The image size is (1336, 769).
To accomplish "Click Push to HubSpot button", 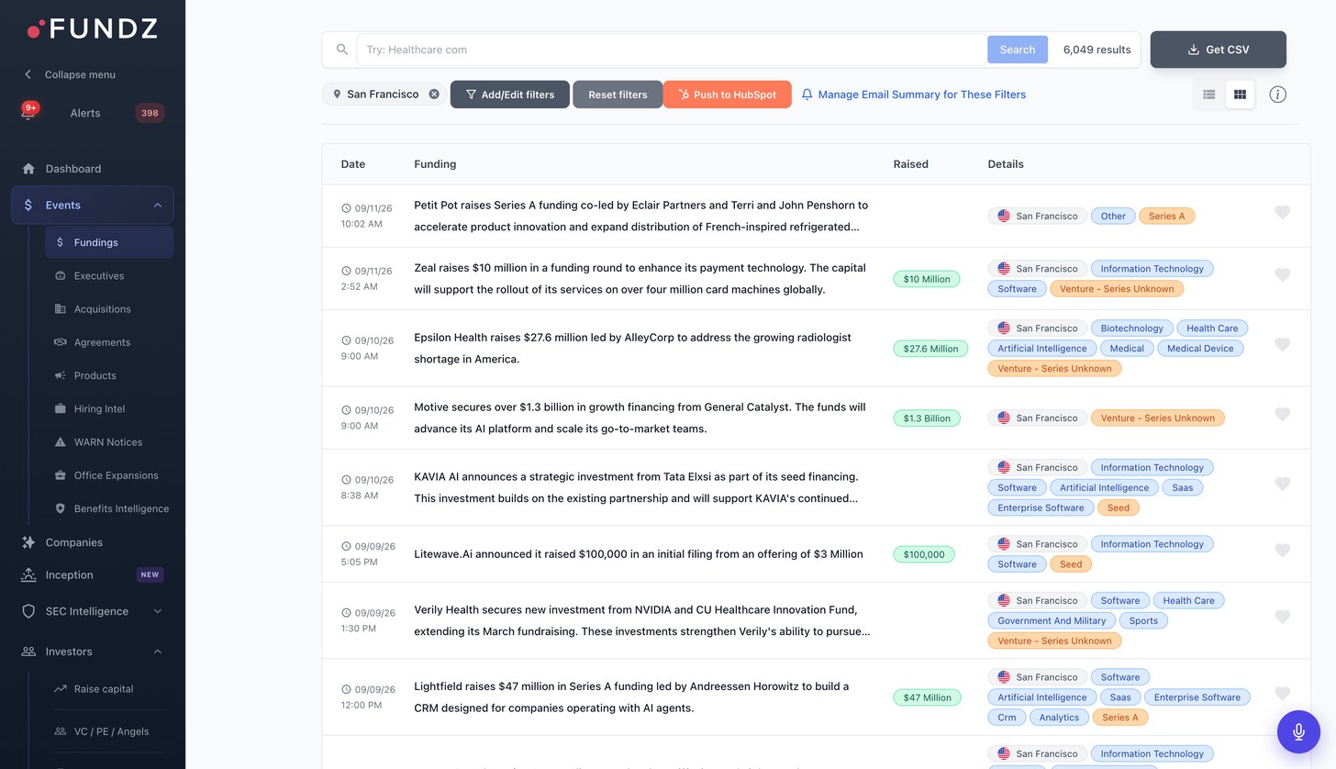I will (x=727, y=95).
